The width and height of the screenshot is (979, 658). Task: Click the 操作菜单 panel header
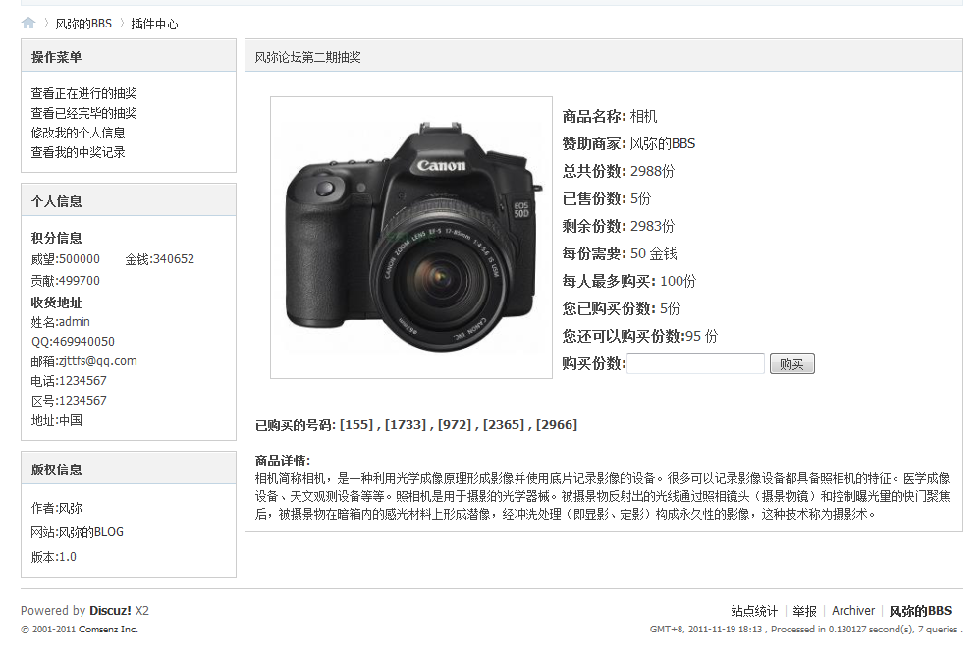point(129,57)
